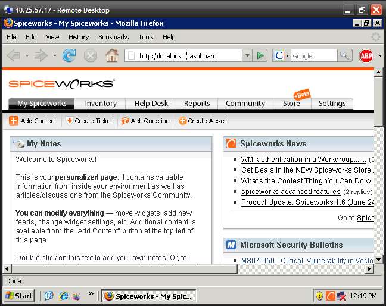Open the back history dropdown arrow

pos(27,55)
